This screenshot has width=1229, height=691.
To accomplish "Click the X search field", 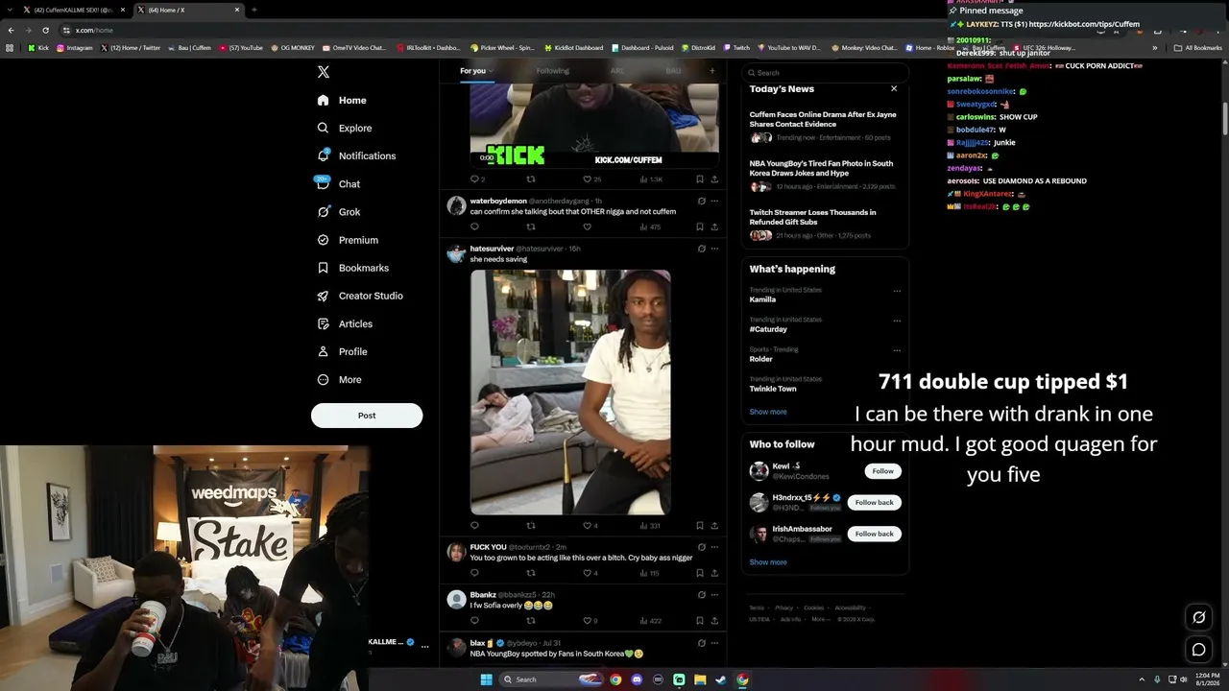I will 825,73.
